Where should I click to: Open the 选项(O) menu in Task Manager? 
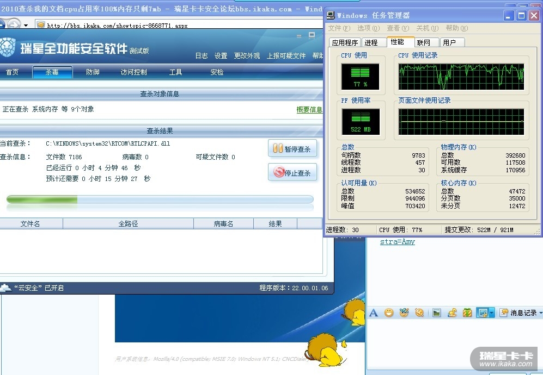pyautogui.click(x=369, y=28)
